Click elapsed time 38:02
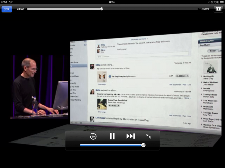Image resolution: width=225 pixels, height=168 pixels. point(20,9)
